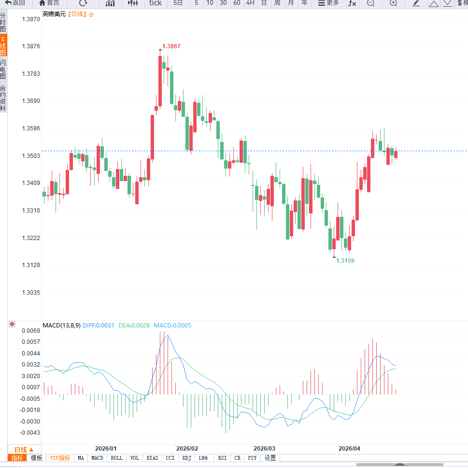Click the 返回 back button
This screenshot has width=468, height=468.
pyautogui.click(x=15, y=3)
